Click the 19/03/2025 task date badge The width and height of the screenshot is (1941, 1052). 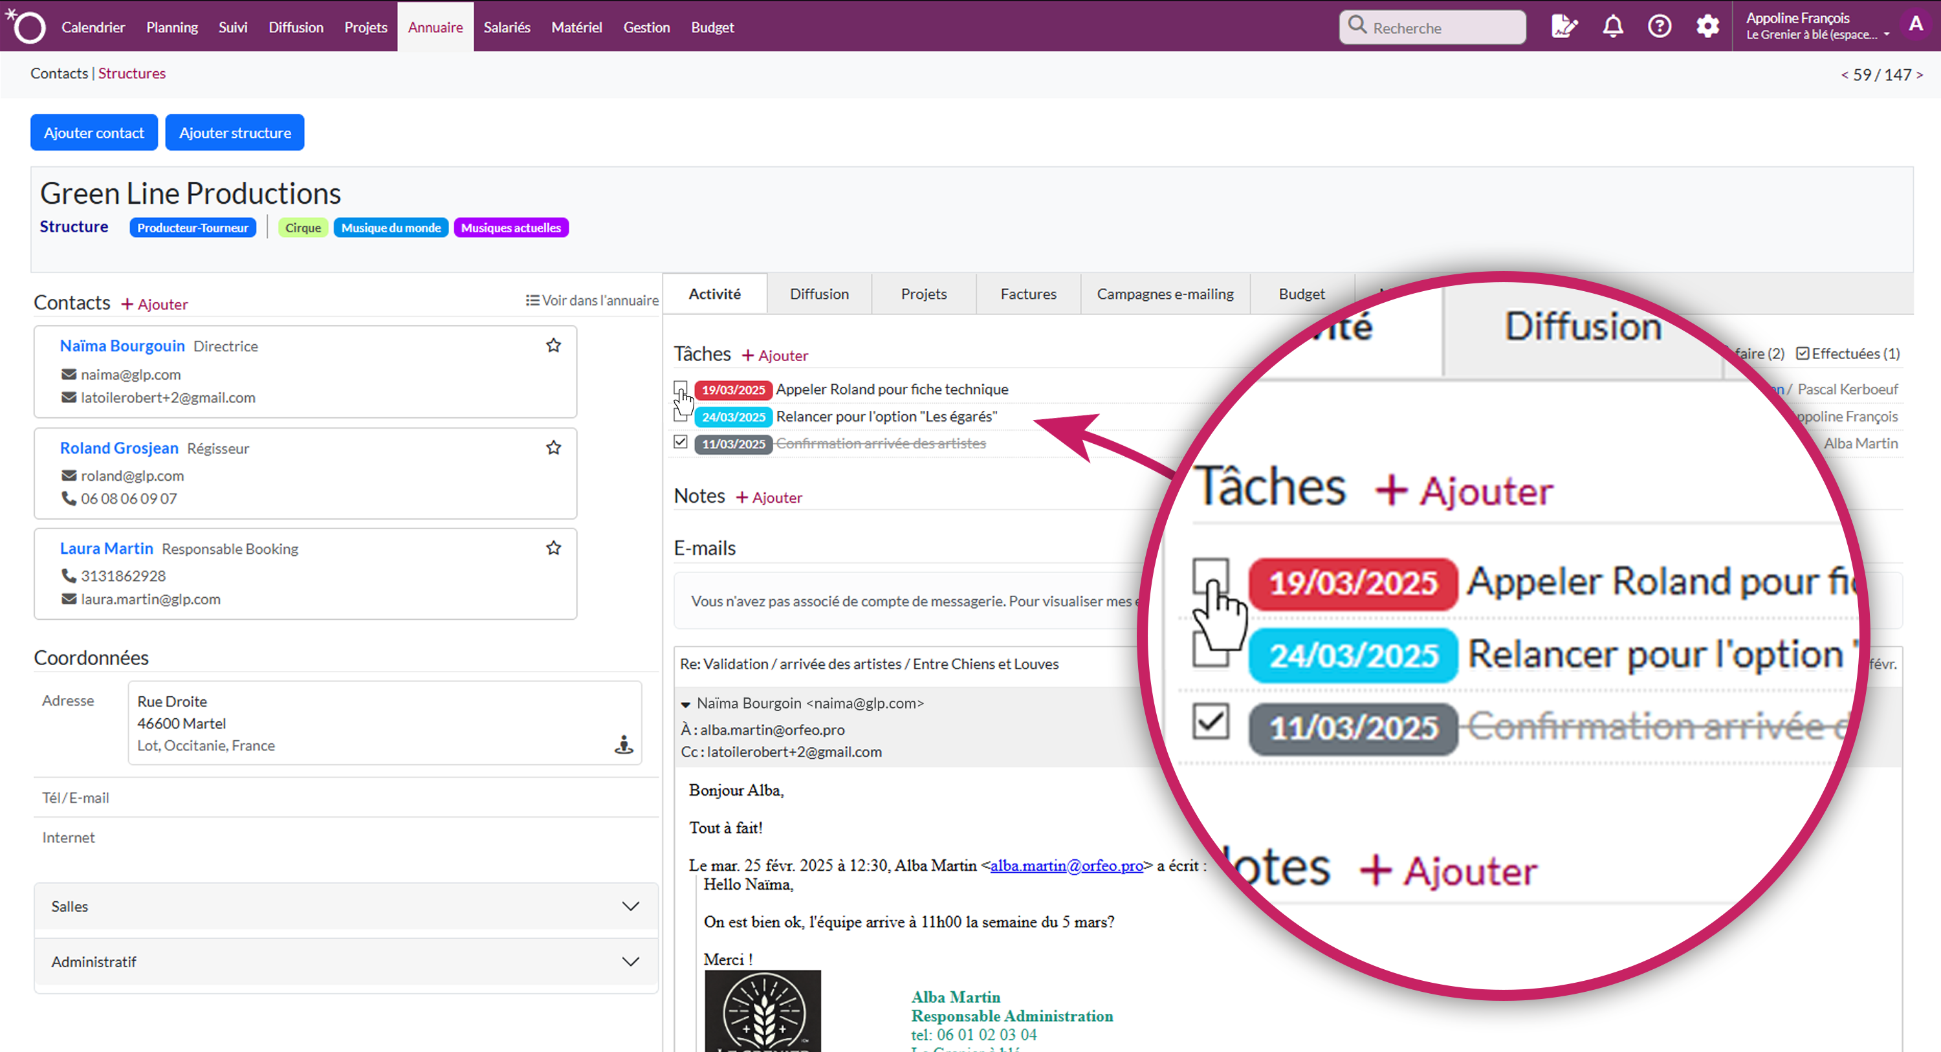(x=733, y=389)
